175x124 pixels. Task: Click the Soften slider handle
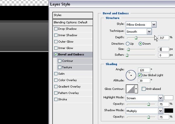tap(127, 55)
